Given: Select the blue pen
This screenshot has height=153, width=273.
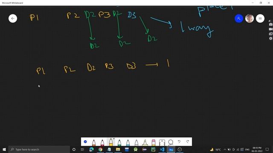Looking at the screenshot, I should click(128, 143).
